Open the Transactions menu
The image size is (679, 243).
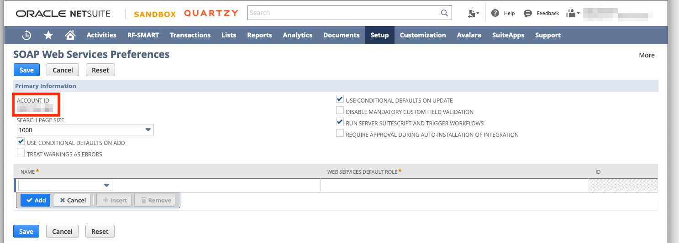[x=190, y=35]
